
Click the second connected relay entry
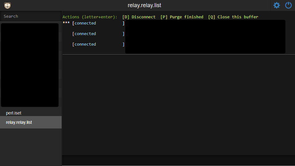(x=99, y=34)
